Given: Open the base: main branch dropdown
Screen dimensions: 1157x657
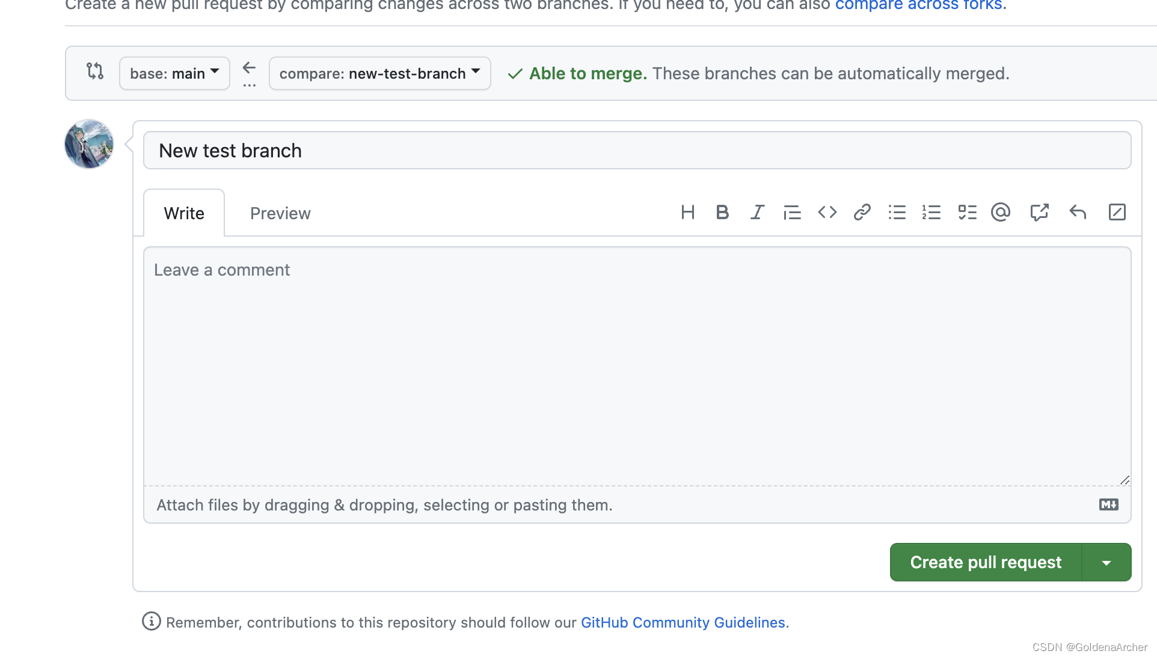Looking at the screenshot, I should point(174,73).
